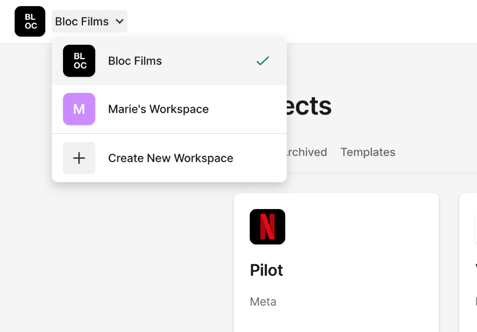Viewport: 477px width, 332px height.
Task: Collapse the workspace switcher via chevron arrow
Action: click(x=120, y=21)
